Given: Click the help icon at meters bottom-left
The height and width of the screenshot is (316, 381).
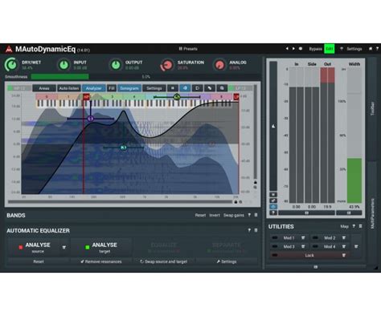Looking at the screenshot, I should point(273,213).
